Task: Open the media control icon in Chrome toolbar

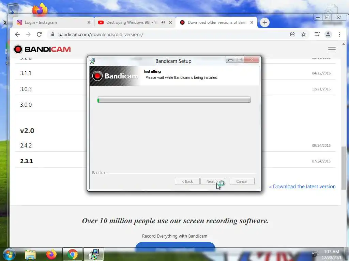Action: click(x=317, y=34)
